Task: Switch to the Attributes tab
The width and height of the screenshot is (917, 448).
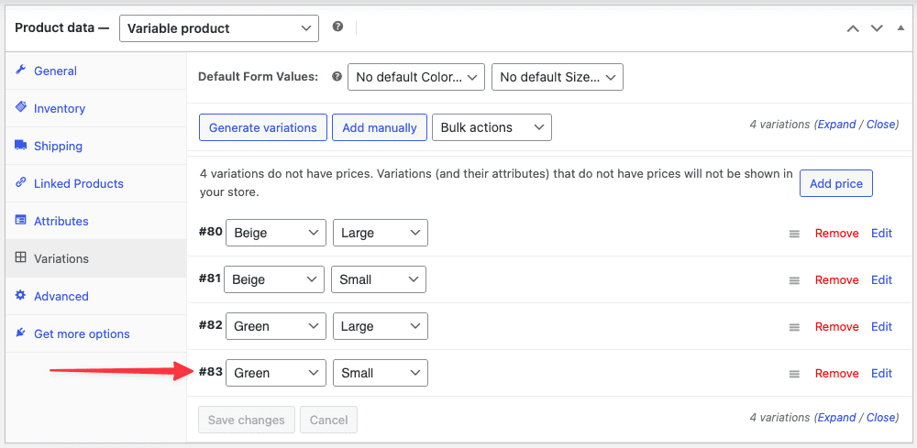Action: coord(61,221)
